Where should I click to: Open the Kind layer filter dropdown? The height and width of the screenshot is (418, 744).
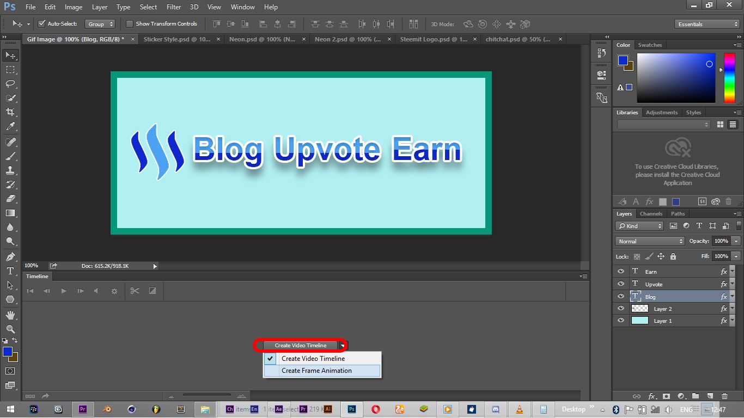(640, 226)
